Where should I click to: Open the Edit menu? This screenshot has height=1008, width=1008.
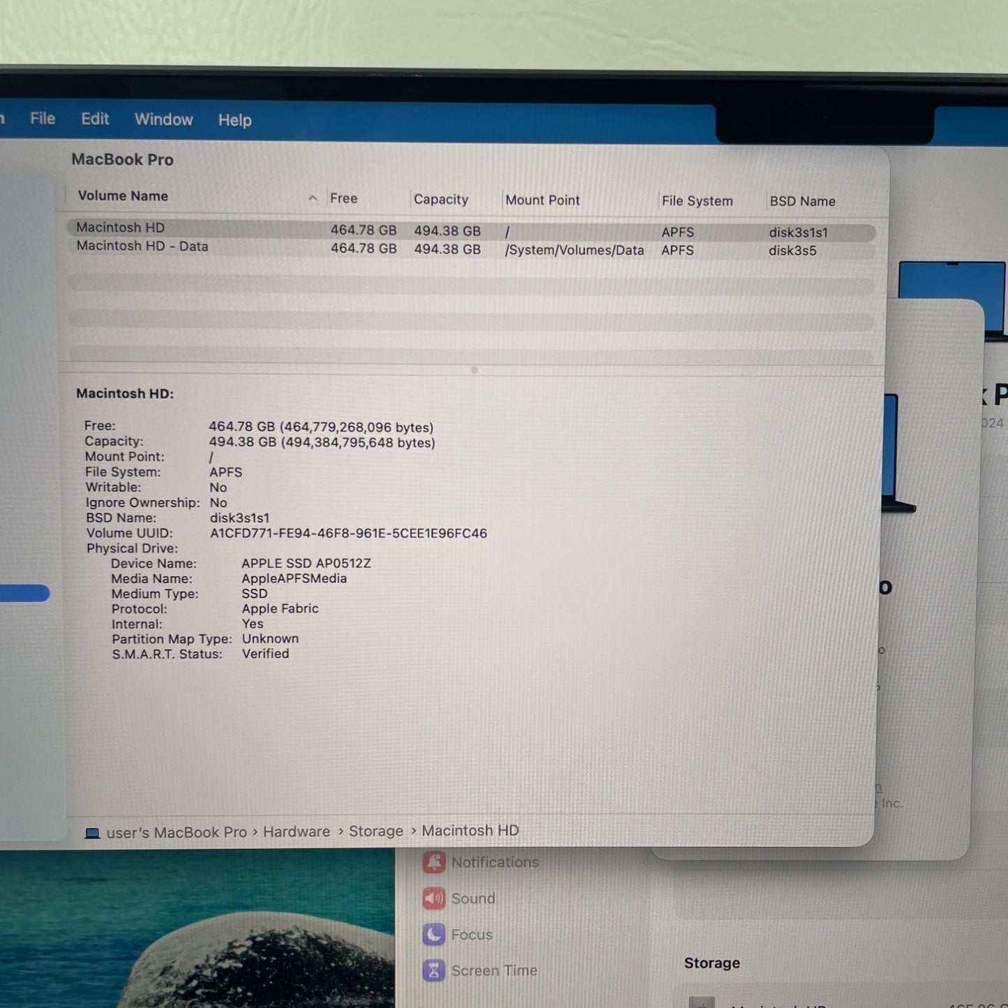tap(95, 119)
